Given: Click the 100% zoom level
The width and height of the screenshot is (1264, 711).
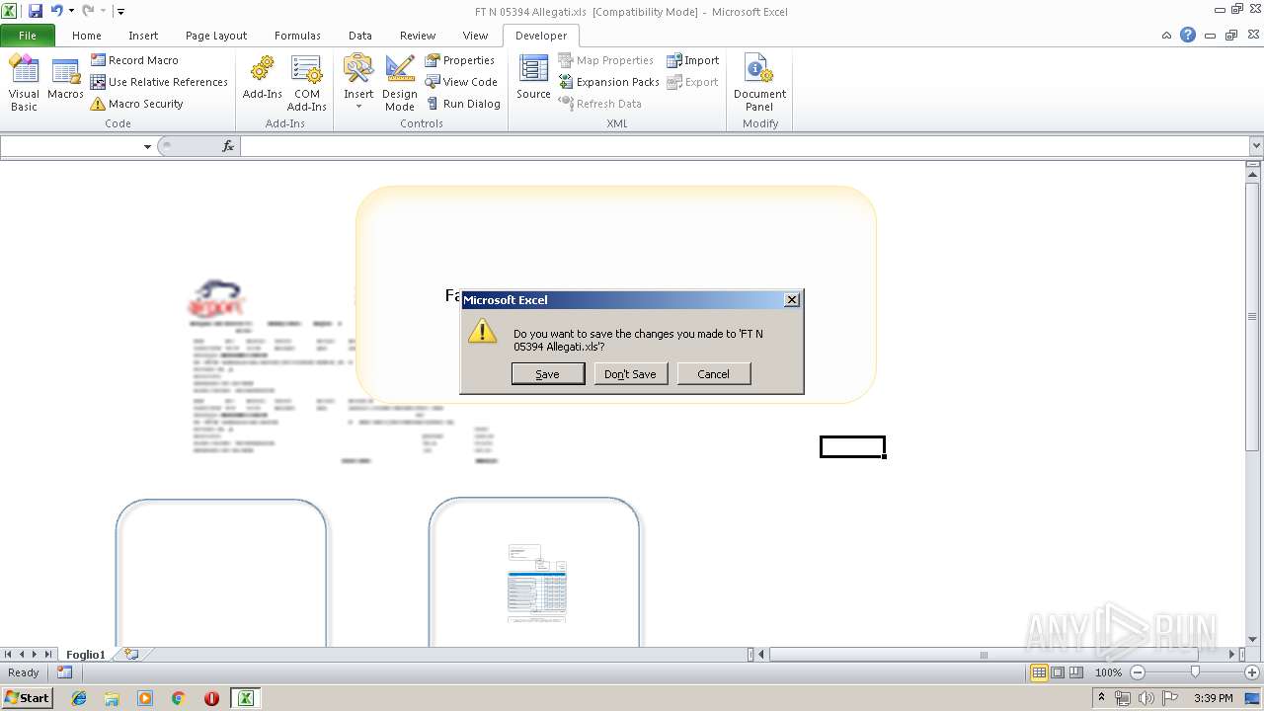Looking at the screenshot, I should point(1109,672).
